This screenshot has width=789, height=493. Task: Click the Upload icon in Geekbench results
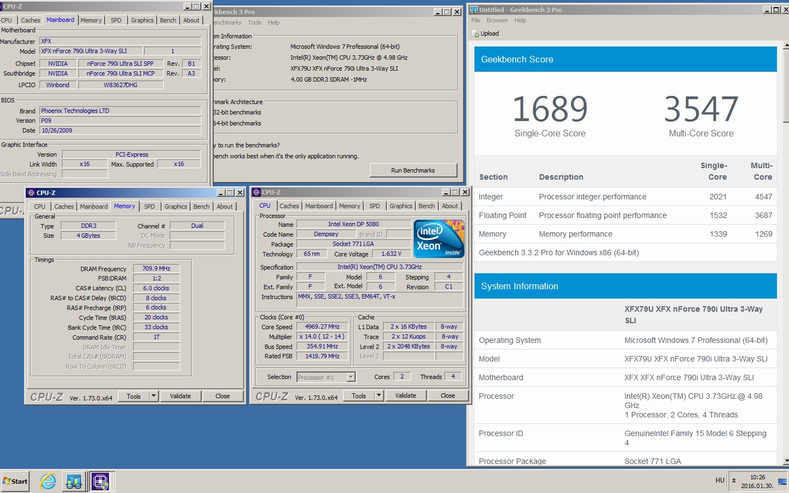pyautogui.click(x=475, y=33)
